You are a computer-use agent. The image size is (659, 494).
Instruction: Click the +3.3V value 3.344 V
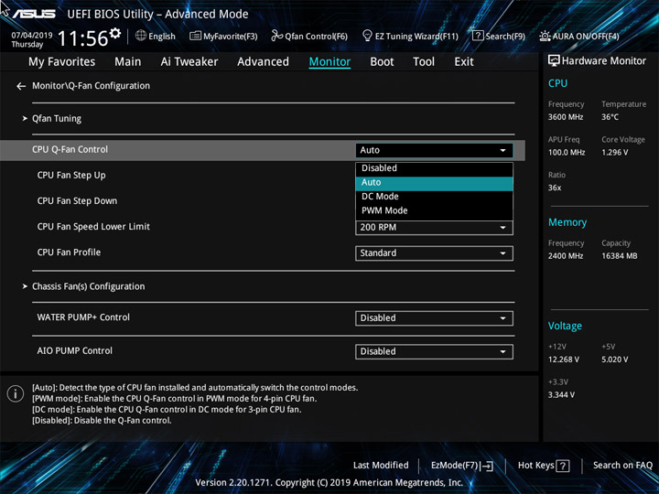coord(561,395)
